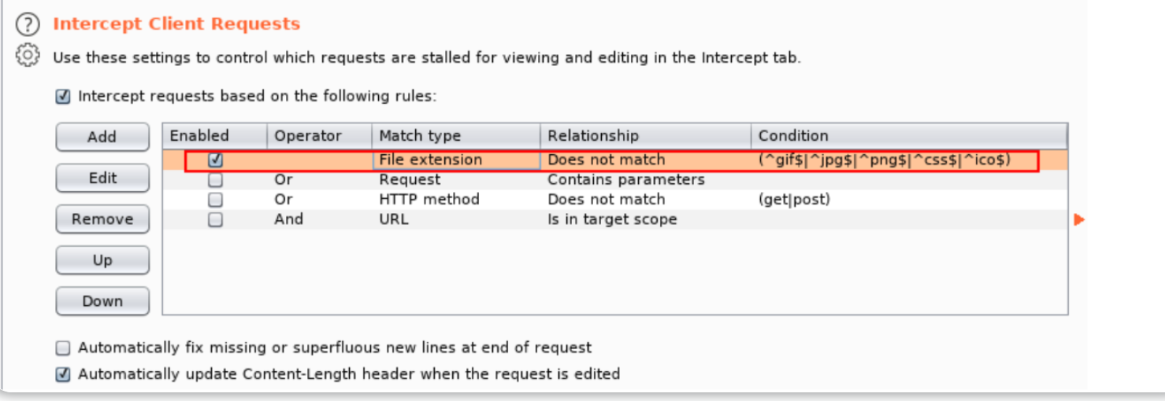This screenshot has width=1165, height=401.
Task: Toggle 'Intercept requests based on following rules' checkbox
Action: (63, 97)
